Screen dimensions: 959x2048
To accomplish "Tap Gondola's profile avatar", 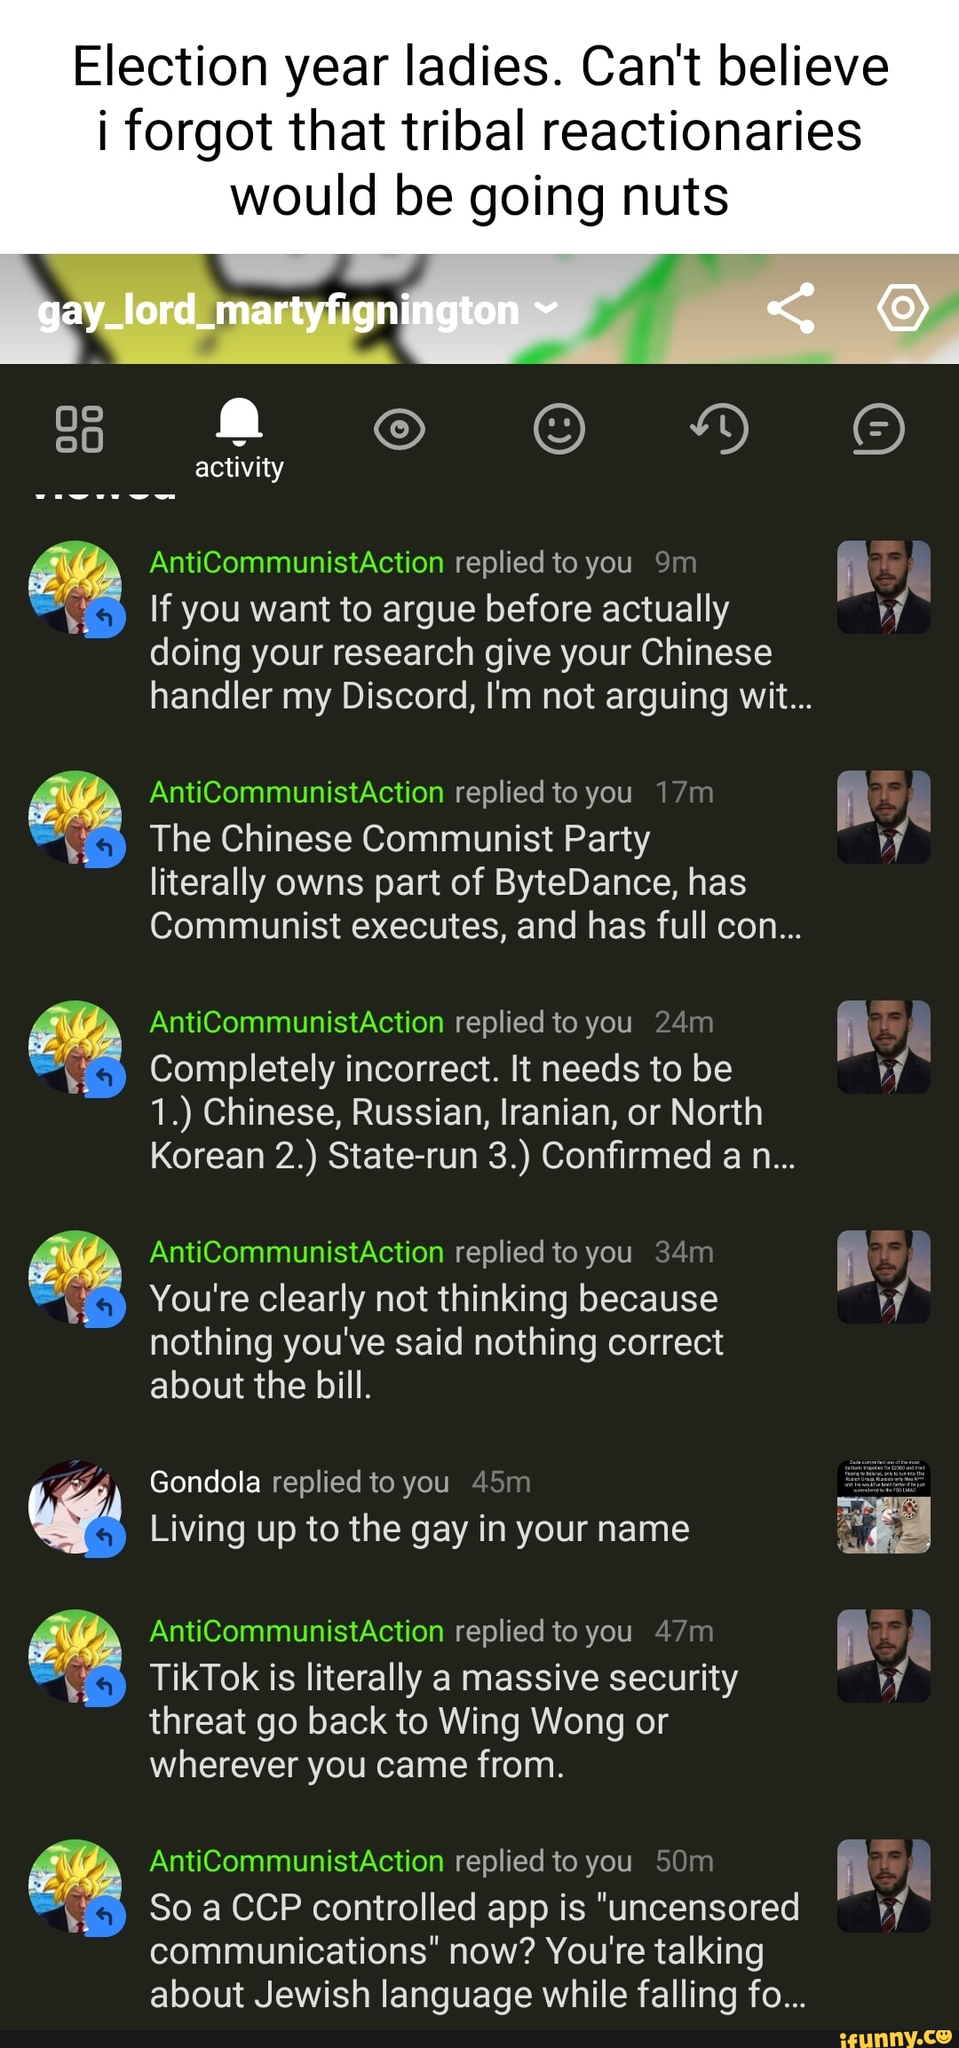I will (x=75, y=1506).
